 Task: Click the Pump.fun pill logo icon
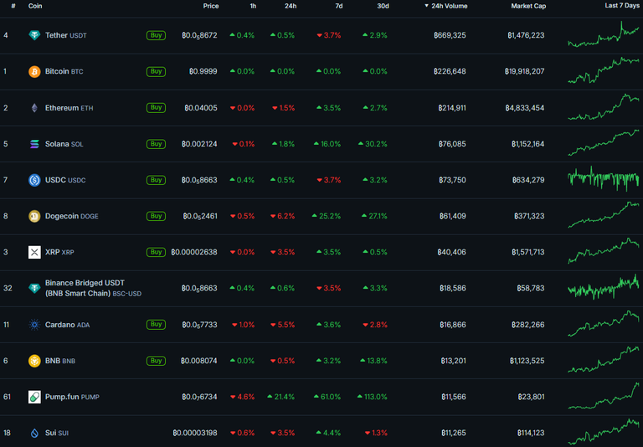pyautogui.click(x=34, y=397)
